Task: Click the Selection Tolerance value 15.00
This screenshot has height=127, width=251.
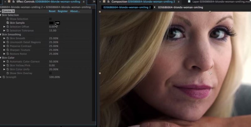Action: point(53,31)
